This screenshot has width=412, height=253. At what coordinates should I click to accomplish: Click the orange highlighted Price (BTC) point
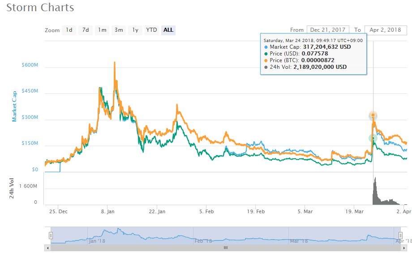pos(373,116)
